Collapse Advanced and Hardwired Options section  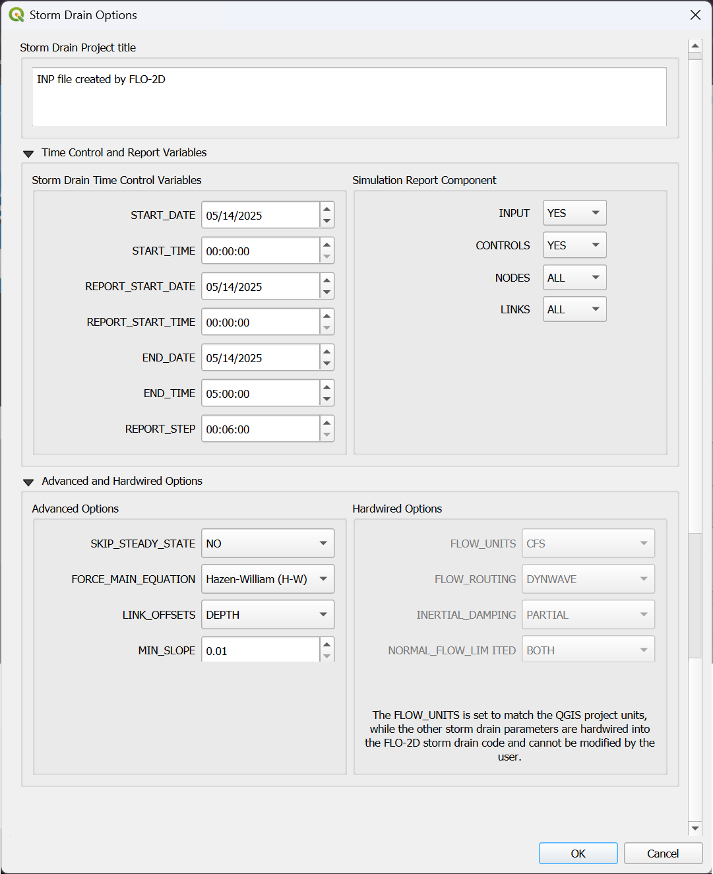28,482
